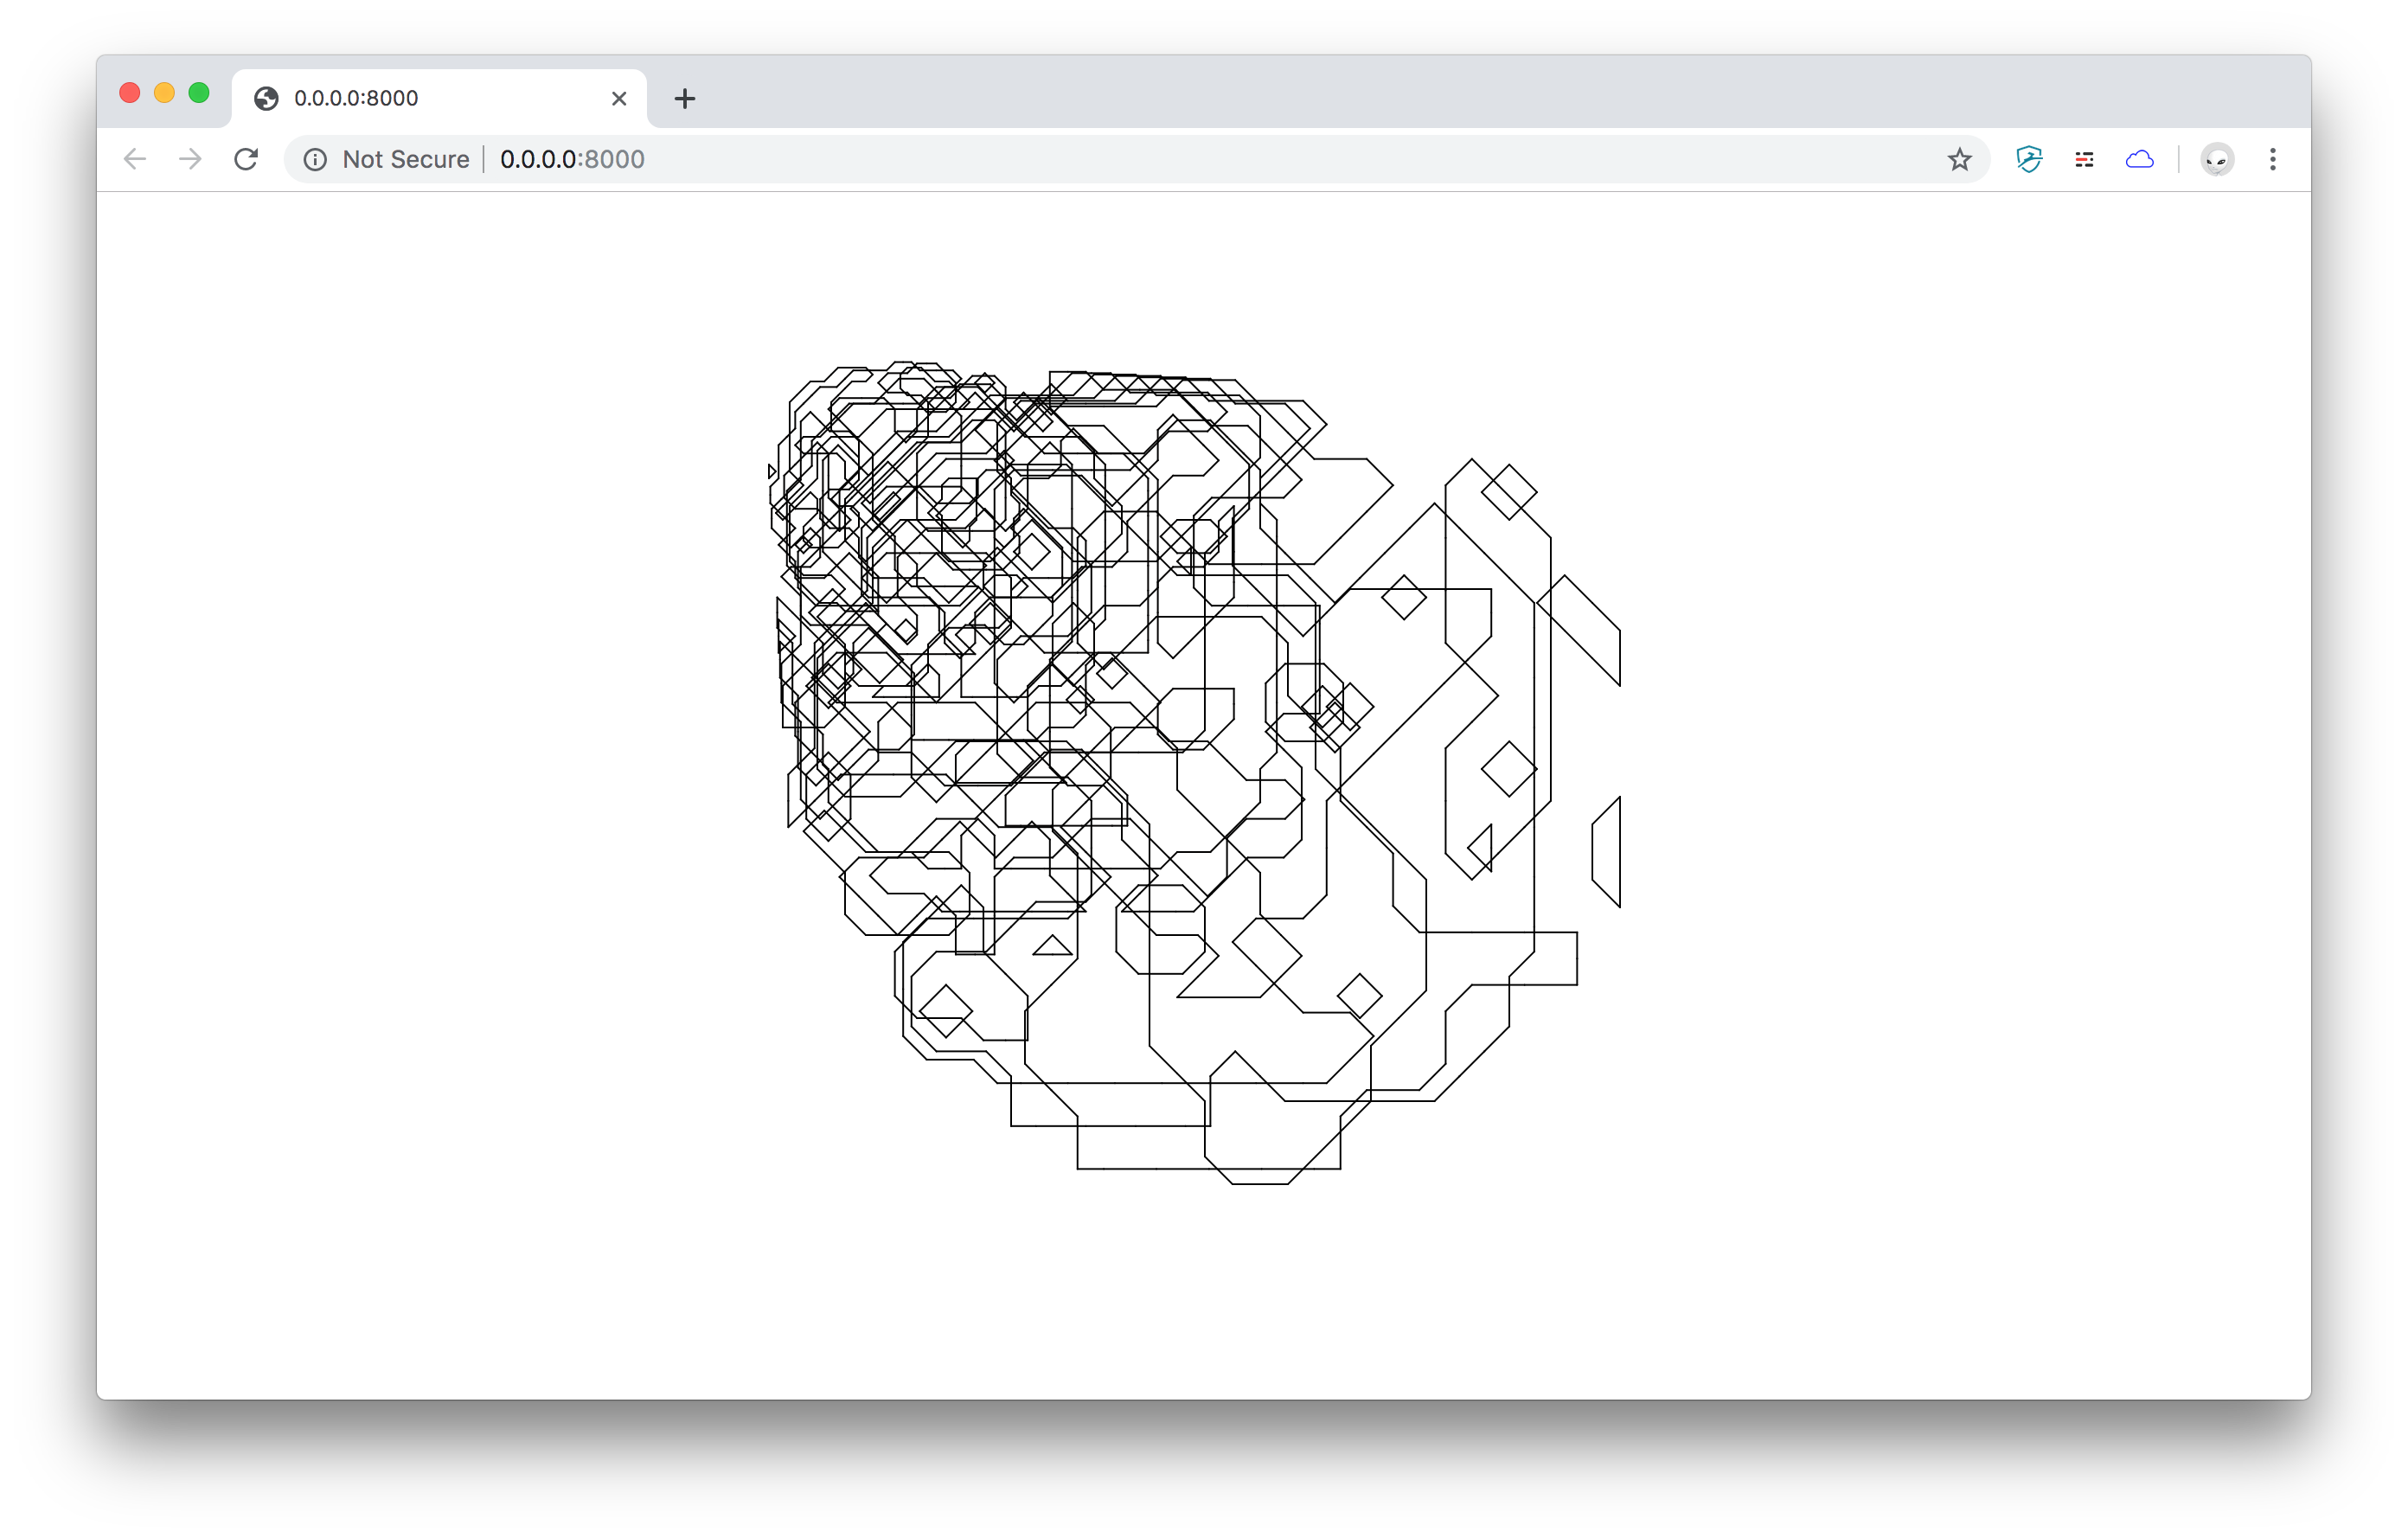View site information for Not Secure

315,159
